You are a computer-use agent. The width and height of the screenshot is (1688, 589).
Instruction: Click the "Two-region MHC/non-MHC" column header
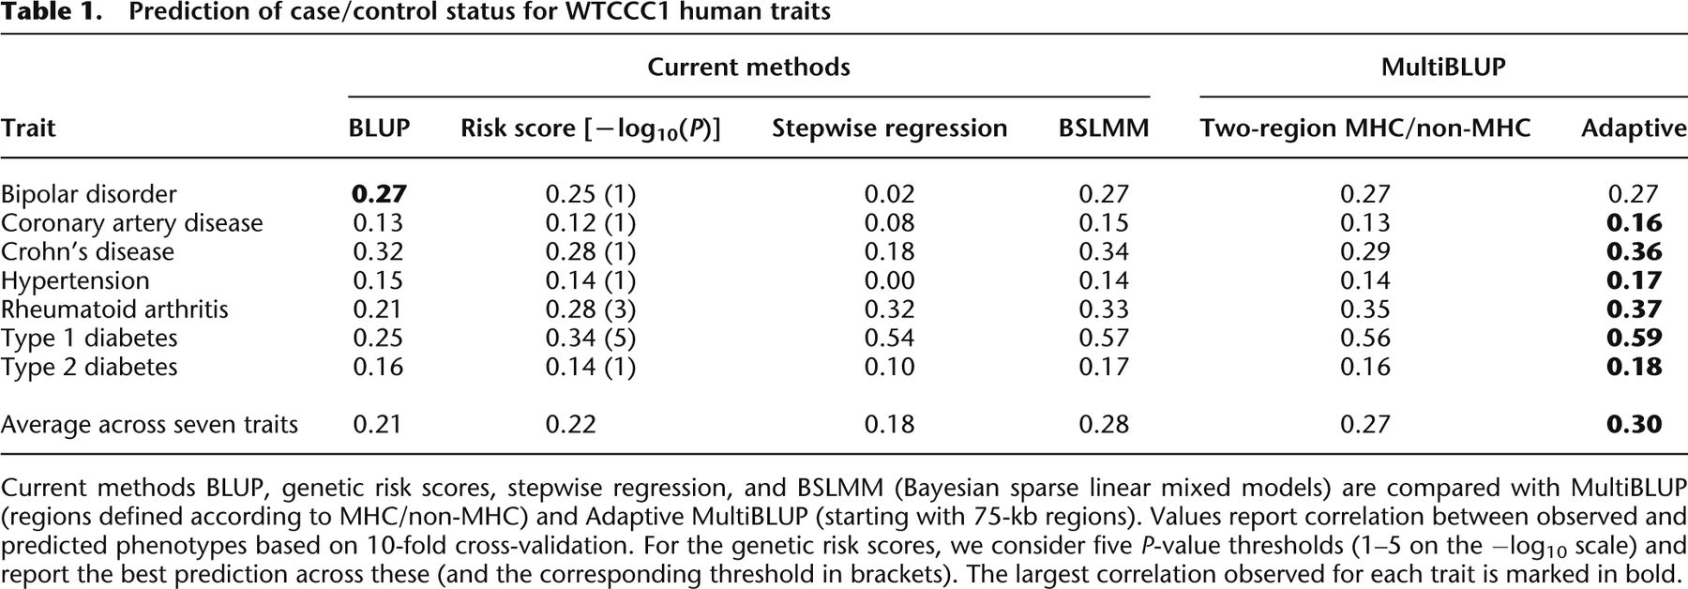(x=1364, y=128)
